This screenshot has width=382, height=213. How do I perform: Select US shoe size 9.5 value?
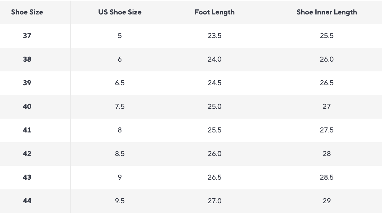[x=120, y=201]
